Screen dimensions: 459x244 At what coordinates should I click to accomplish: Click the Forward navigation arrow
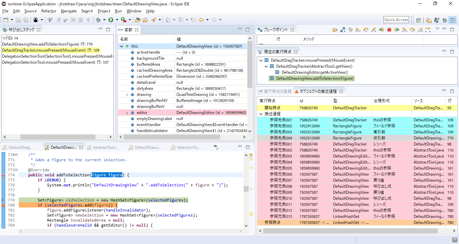214,20
